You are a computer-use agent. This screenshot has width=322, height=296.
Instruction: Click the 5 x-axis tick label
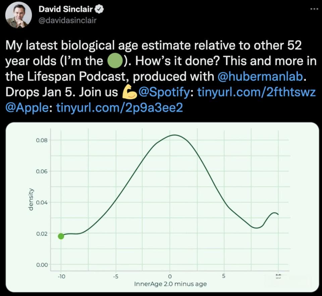point(224,276)
